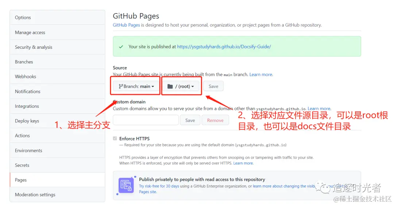Open Security & analysis section
394x205 pixels.
click(x=57, y=47)
